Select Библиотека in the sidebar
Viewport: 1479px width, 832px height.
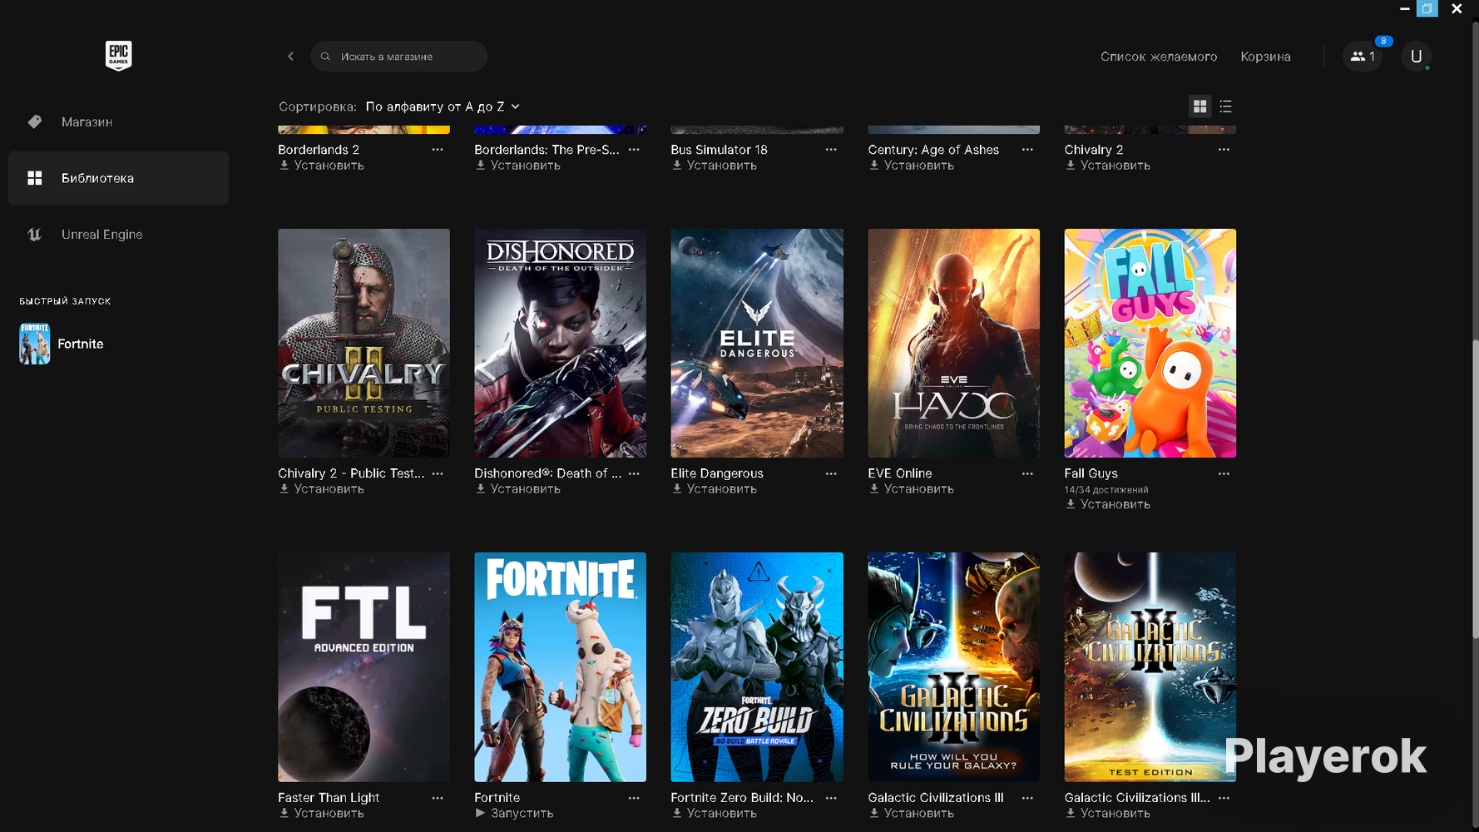[x=118, y=178]
